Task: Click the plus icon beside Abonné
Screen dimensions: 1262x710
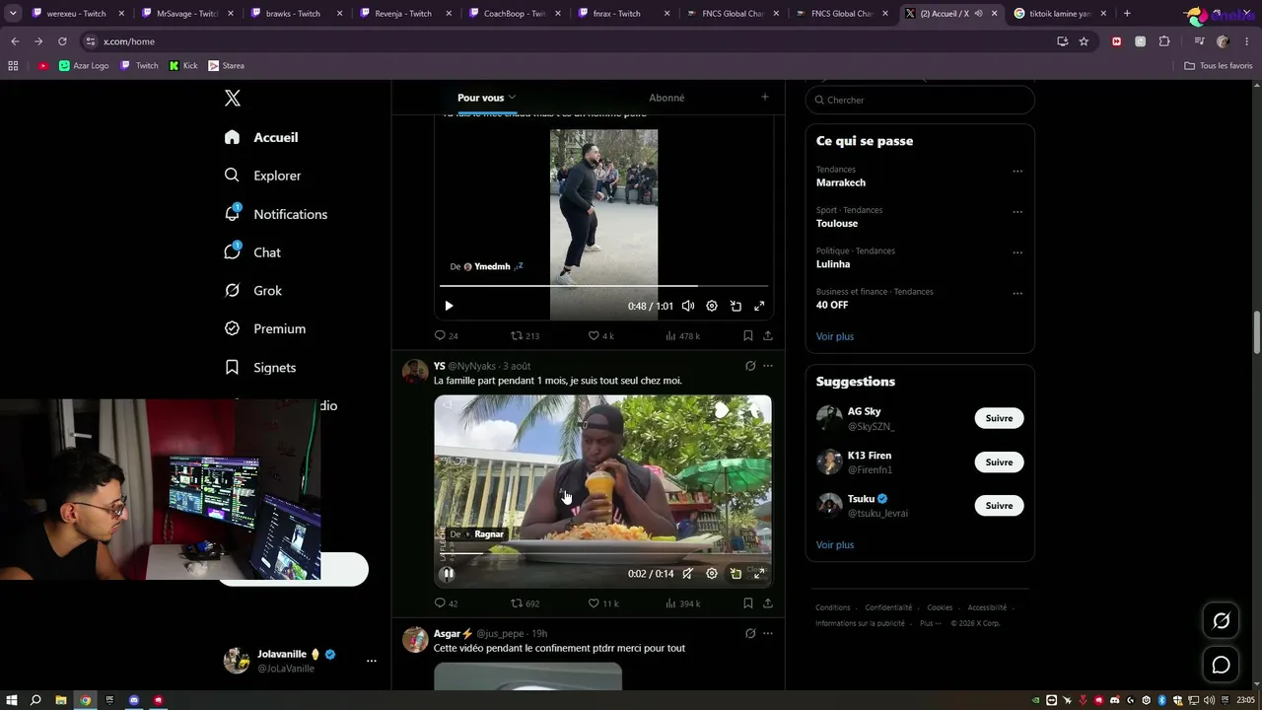Action: [764, 97]
